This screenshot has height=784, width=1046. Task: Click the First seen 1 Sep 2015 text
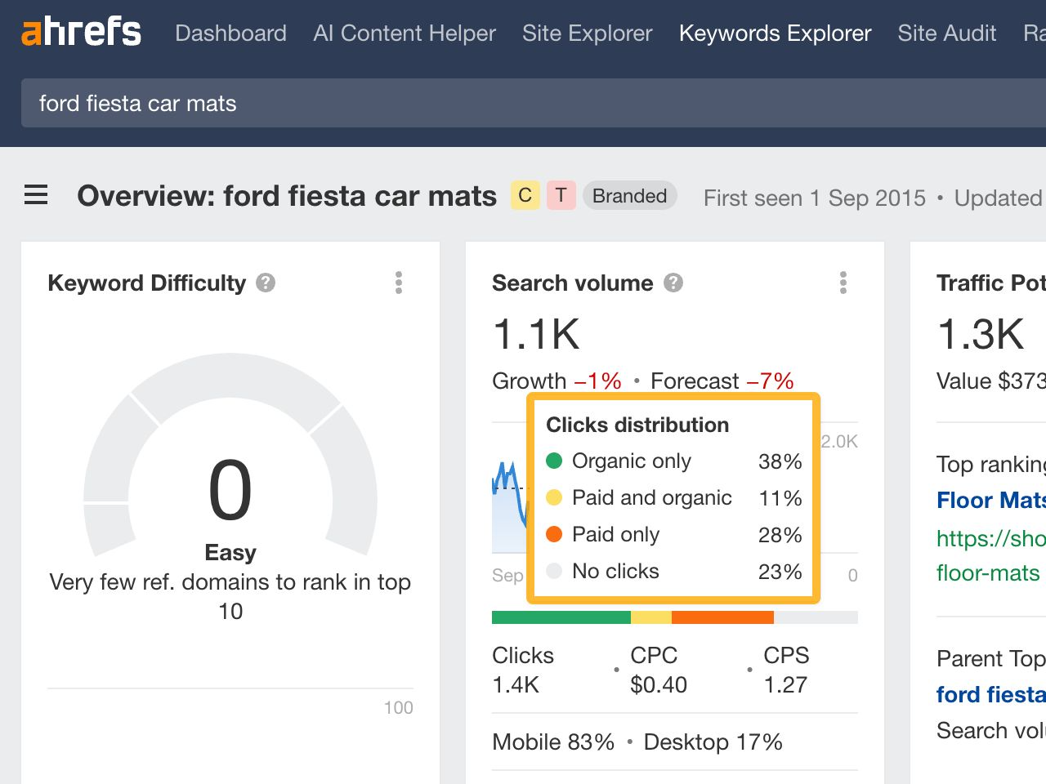(x=815, y=198)
